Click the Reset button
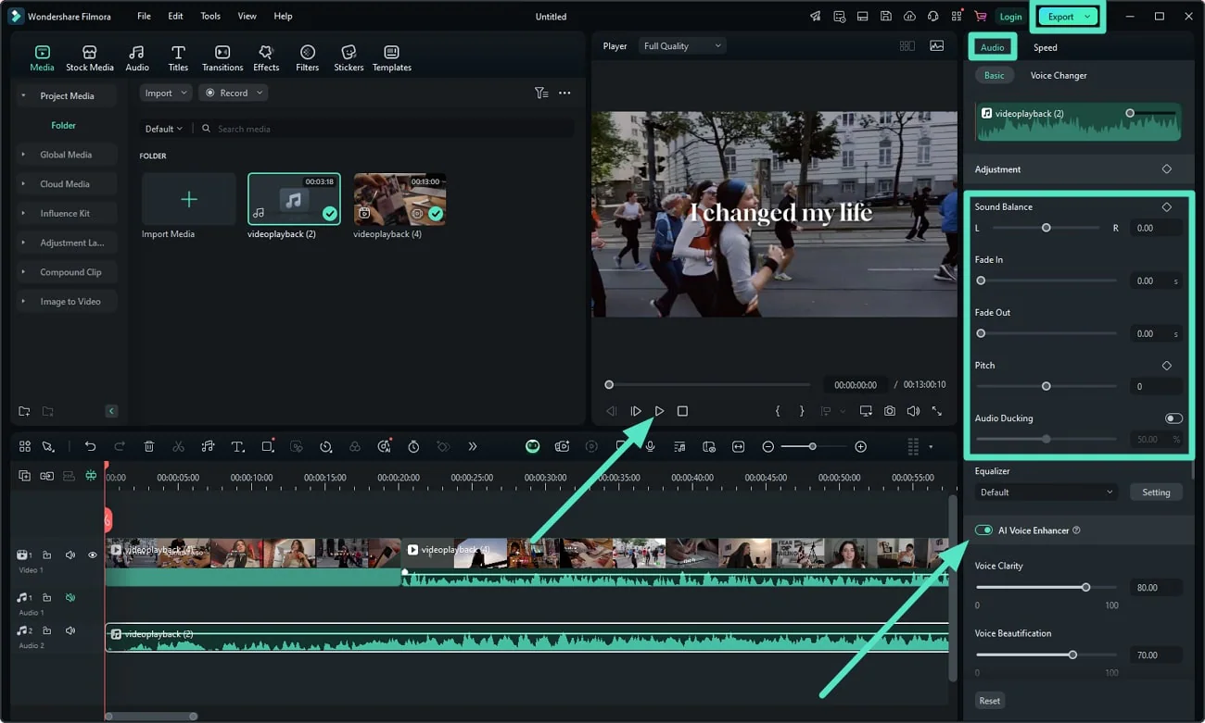This screenshot has width=1205, height=723. [x=989, y=701]
